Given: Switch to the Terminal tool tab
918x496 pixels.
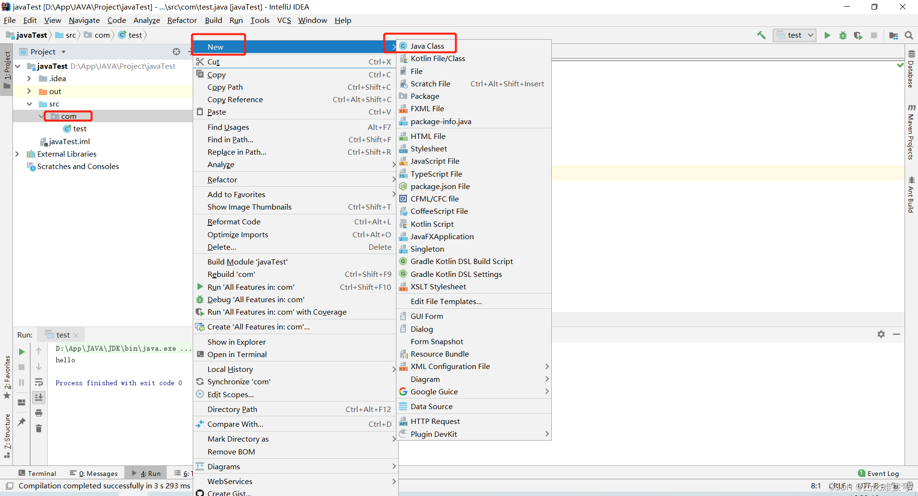Looking at the screenshot, I should [37, 474].
